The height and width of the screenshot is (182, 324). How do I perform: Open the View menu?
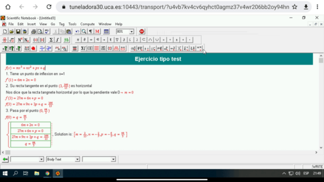tap(43, 24)
